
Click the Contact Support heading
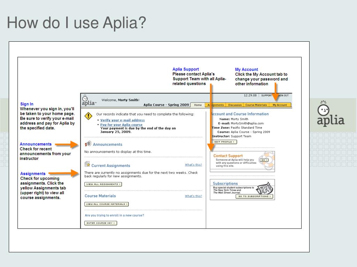(228, 156)
